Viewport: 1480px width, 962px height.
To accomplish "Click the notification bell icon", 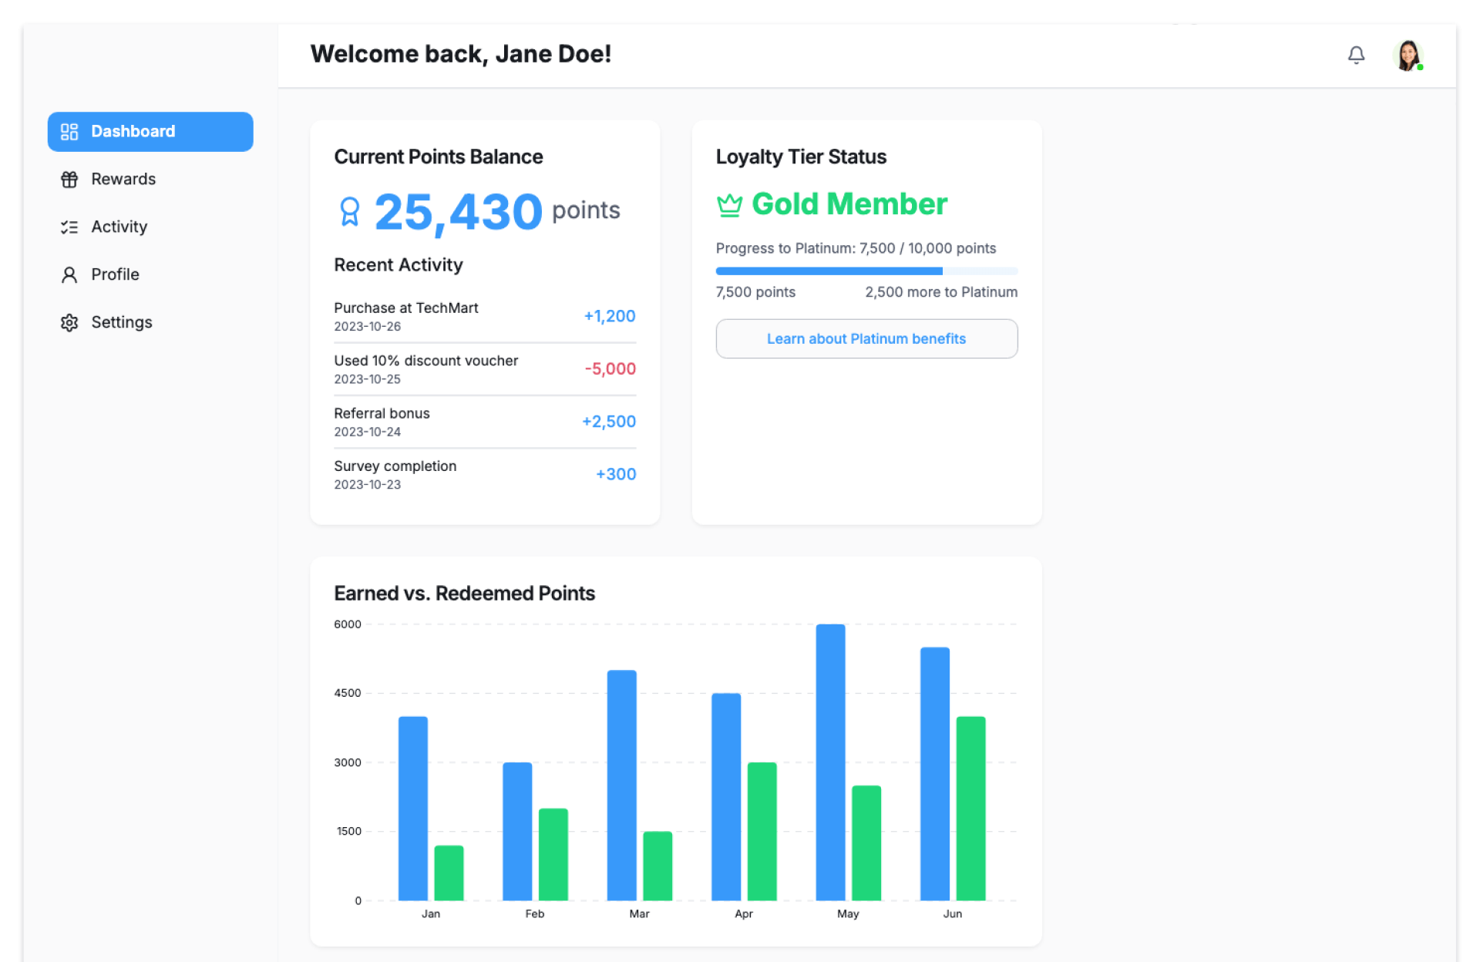I will pos(1356,55).
